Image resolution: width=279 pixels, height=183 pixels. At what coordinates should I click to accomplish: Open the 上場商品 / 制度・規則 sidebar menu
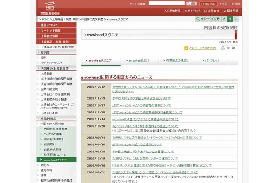click(56, 42)
